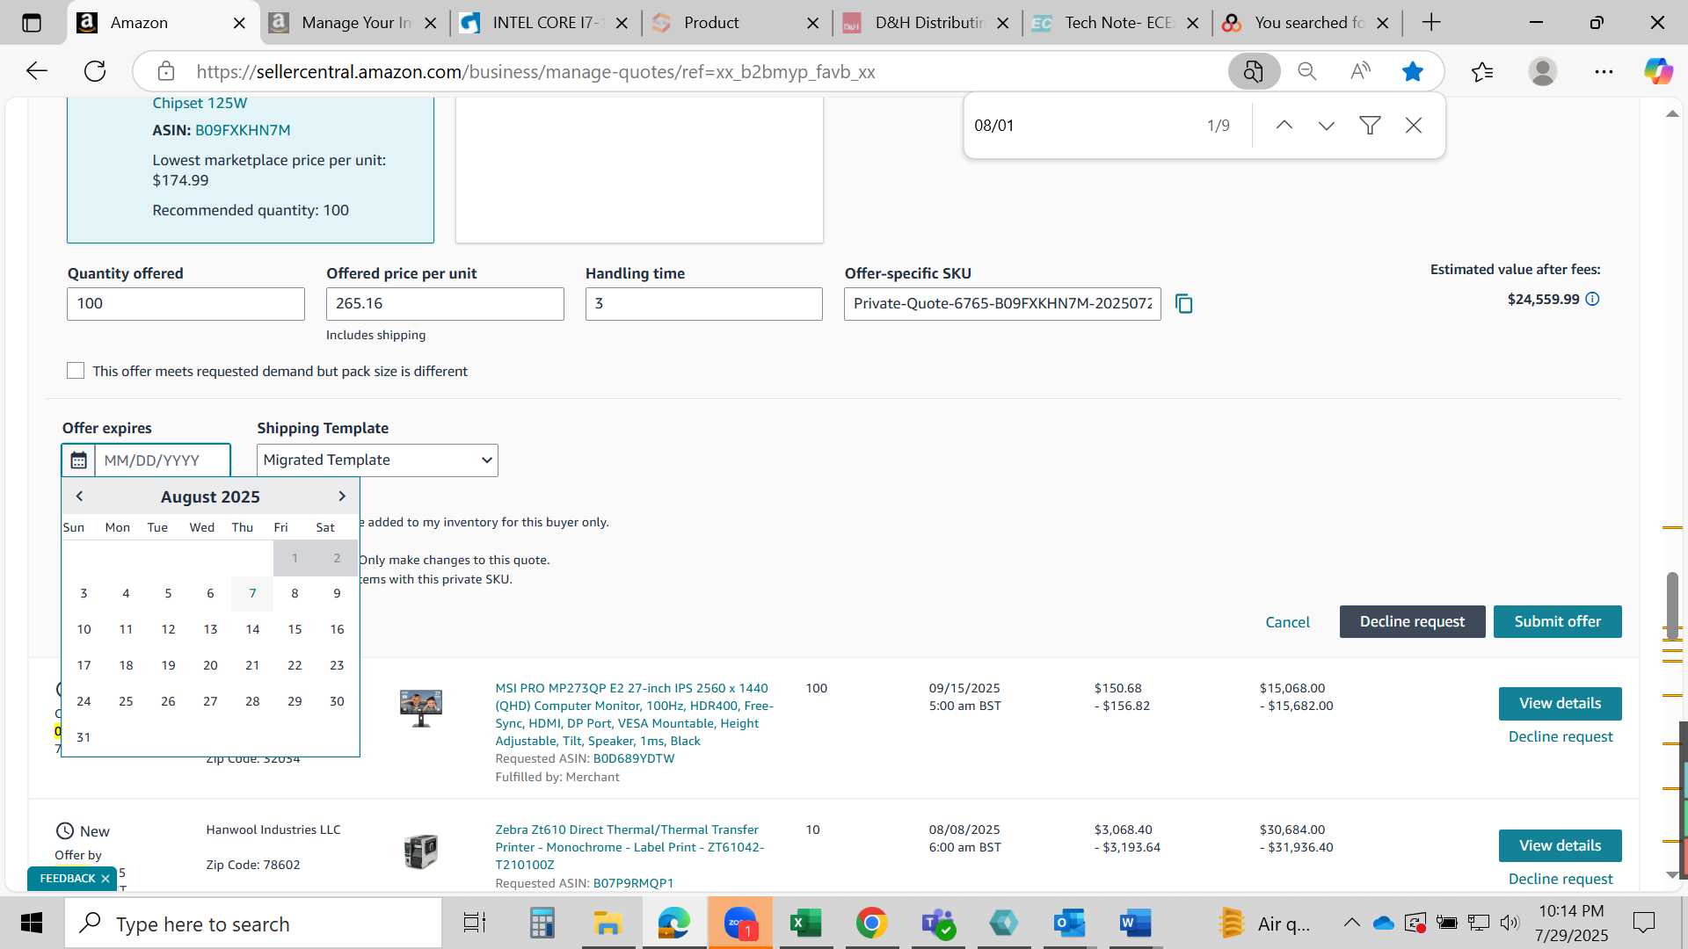Click Quantity offered input field
Viewport: 1688px width, 949px height.
click(x=186, y=304)
